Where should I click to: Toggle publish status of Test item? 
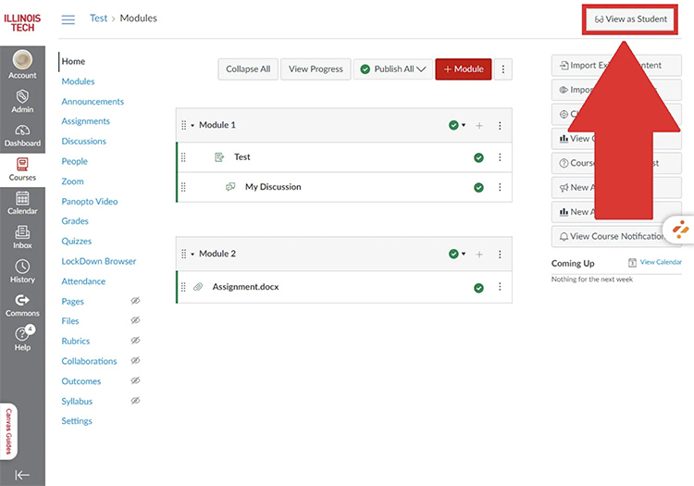(478, 157)
